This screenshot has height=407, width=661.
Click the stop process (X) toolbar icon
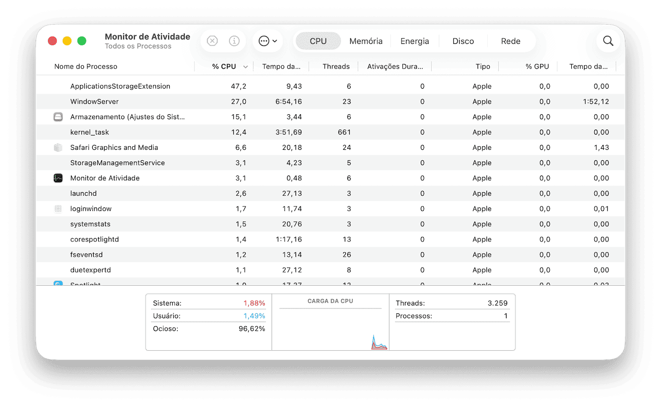[x=212, y=41]
